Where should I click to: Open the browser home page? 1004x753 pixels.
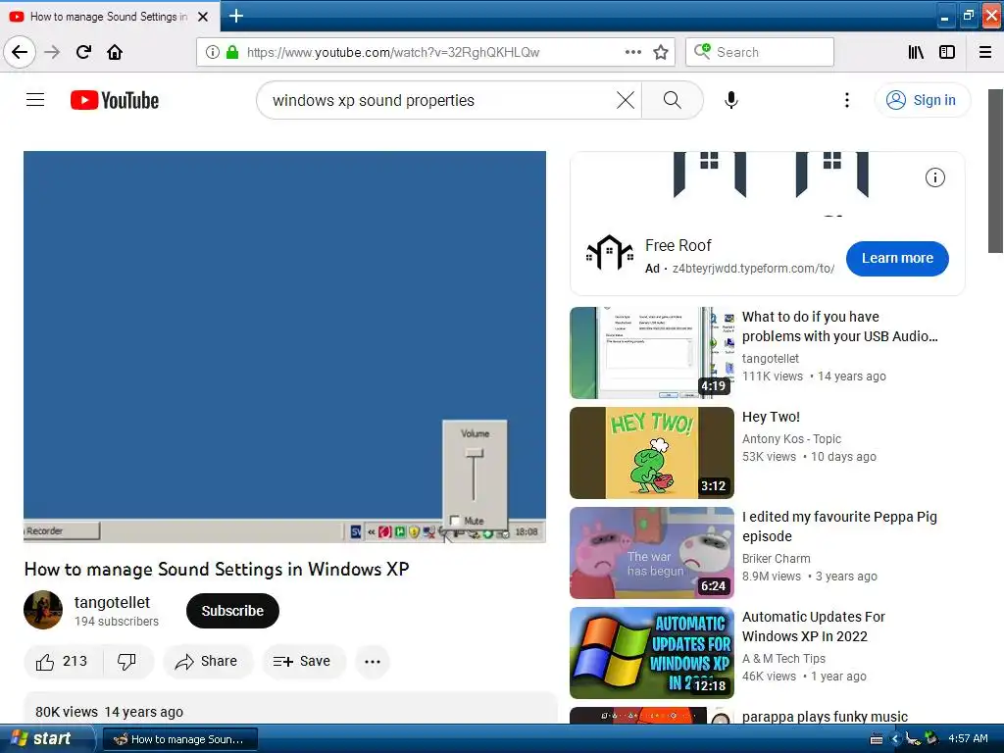coord(115,52)
